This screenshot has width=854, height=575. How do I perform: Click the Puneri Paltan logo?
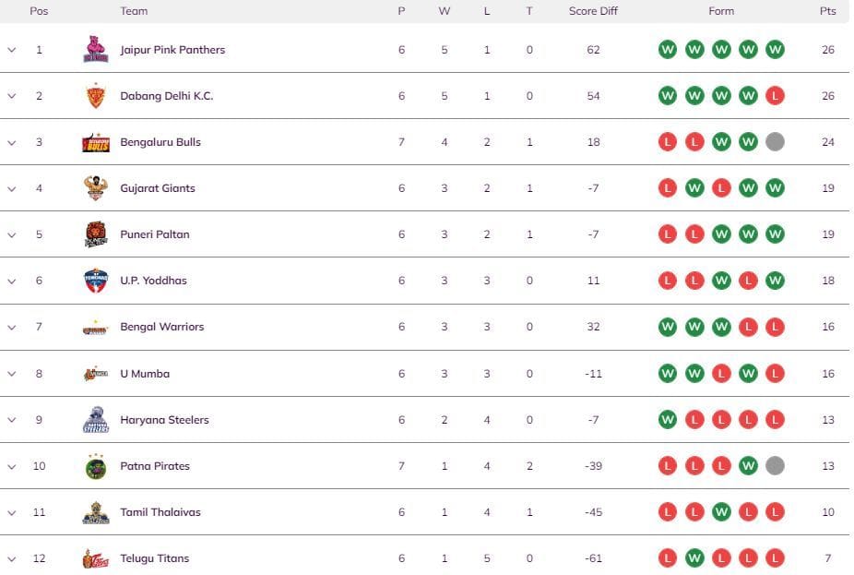tap(96, 234)
